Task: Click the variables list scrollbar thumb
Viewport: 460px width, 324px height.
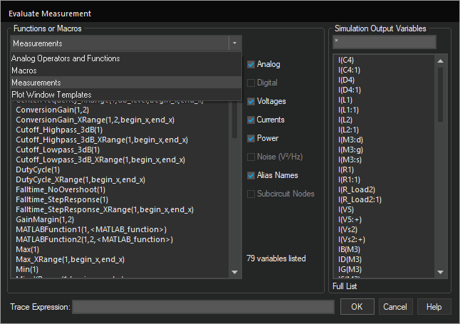Action: 440,95
